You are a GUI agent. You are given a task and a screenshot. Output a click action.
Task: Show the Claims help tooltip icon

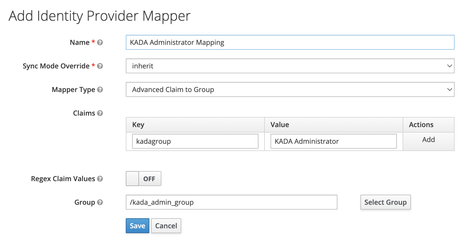(100, 113)
